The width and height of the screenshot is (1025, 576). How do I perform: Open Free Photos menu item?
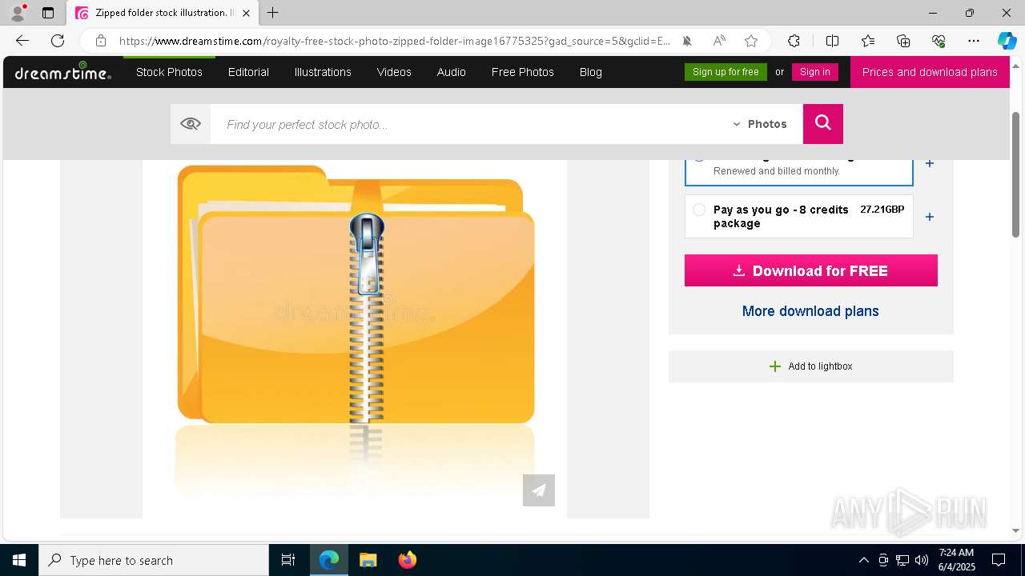click(x=523, y=72)
